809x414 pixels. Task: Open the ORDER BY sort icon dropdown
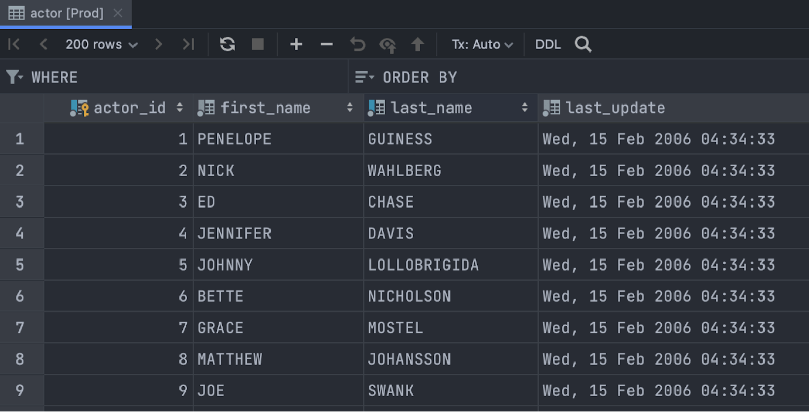coord(364,77)
